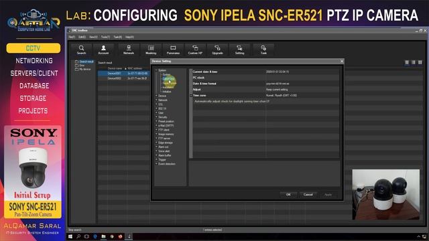Launch Edge browser from taskbar

[95, 236]
